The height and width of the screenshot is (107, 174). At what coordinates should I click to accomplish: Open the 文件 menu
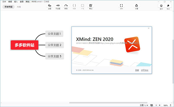coord(4,2)
